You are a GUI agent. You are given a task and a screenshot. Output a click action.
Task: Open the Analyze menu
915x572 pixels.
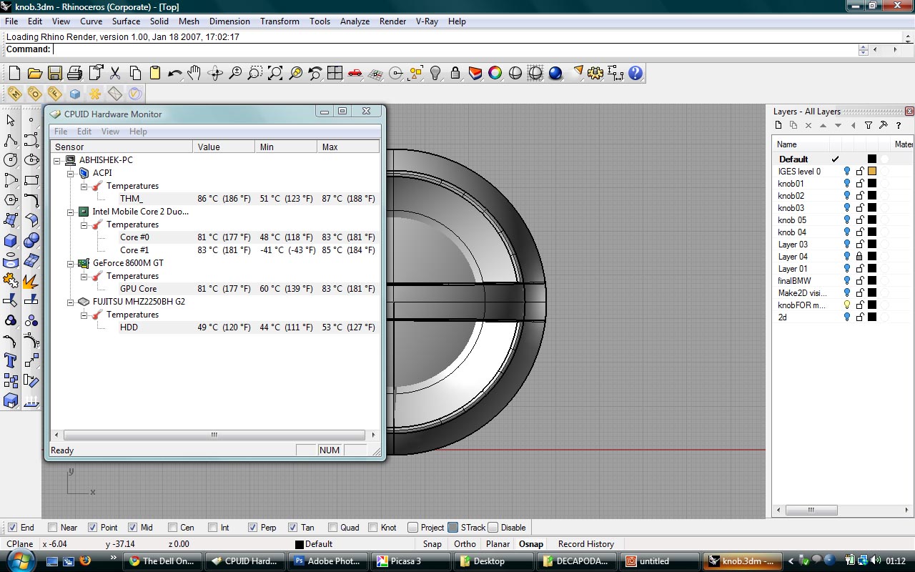pos(355,21)
